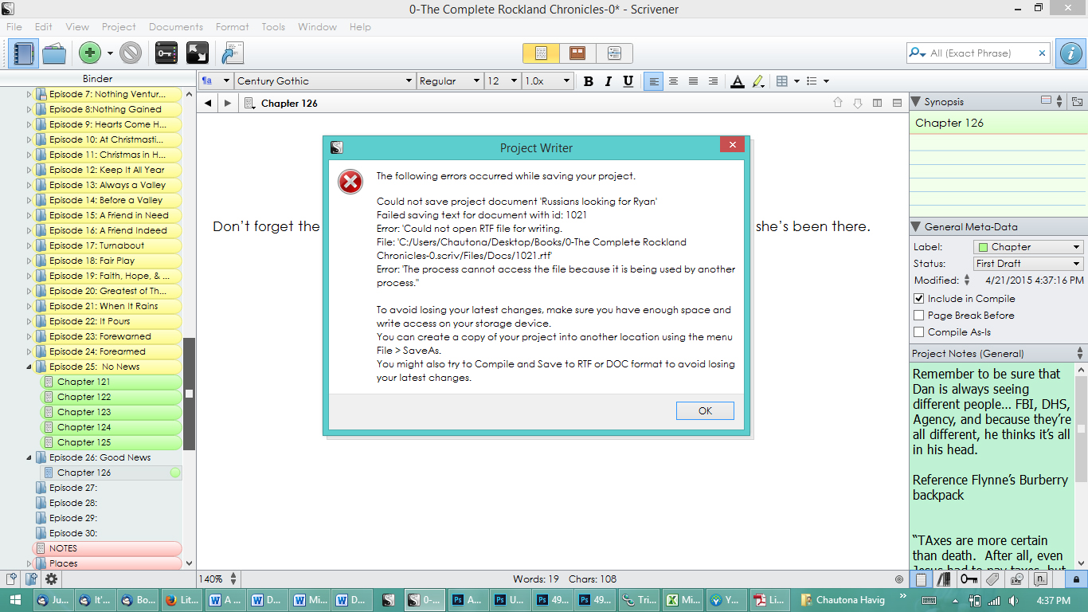Select Chapter 123 in the binder
Screen dimensions: 1088x612
[111, 413]
